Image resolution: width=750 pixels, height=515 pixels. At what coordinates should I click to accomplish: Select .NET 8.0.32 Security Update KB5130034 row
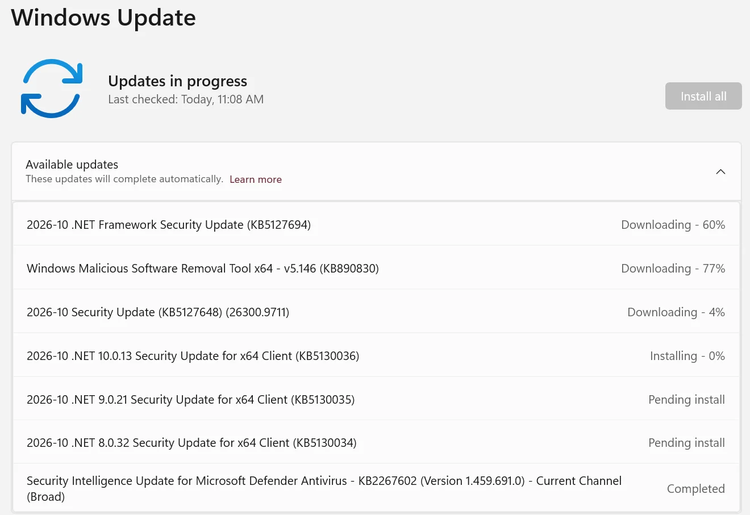[x=376, y=442]
